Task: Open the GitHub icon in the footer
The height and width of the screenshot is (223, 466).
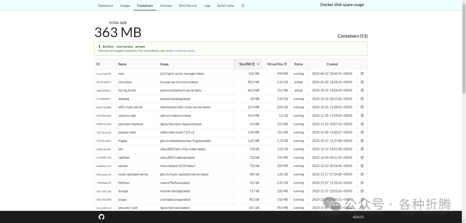Action: coord(101,217)
